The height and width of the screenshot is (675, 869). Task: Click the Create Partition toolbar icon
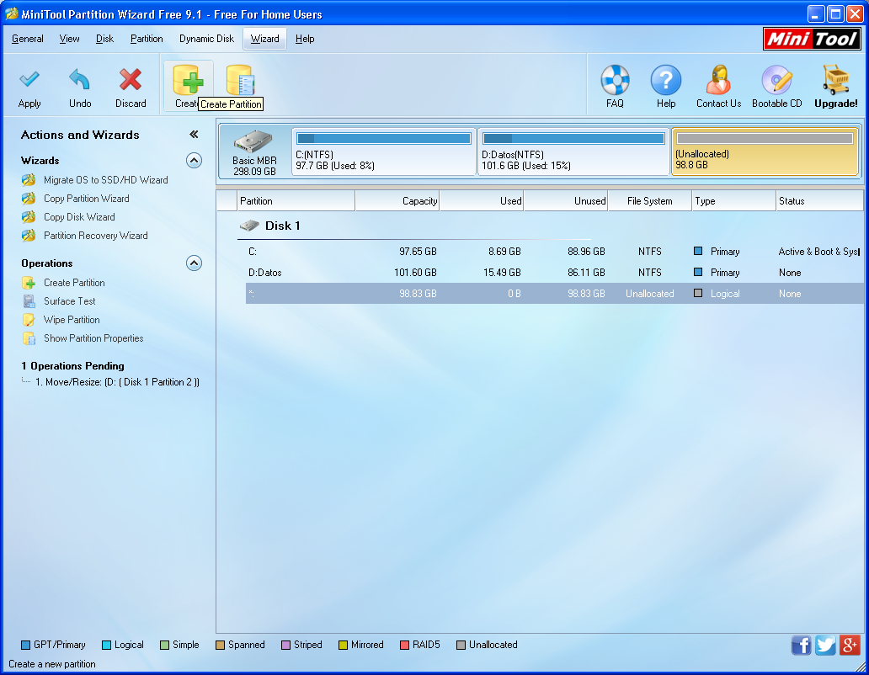point(189,80)
